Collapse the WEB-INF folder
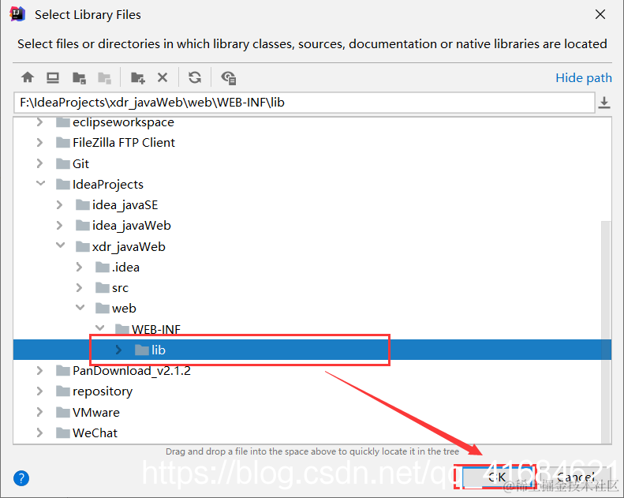 [x=100, y=328]
